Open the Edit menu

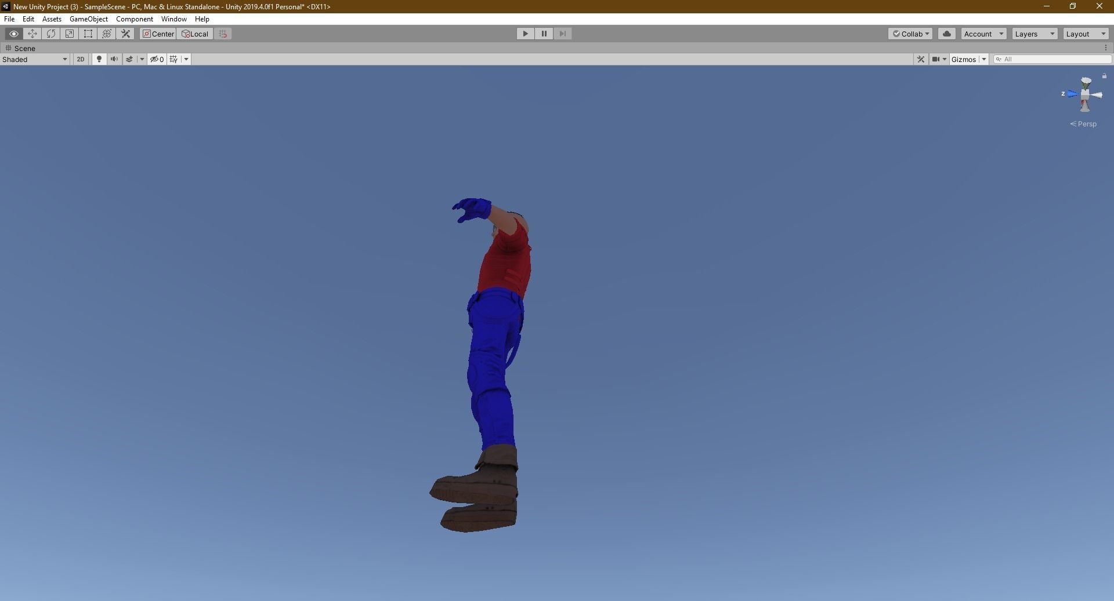pos(28,19)
